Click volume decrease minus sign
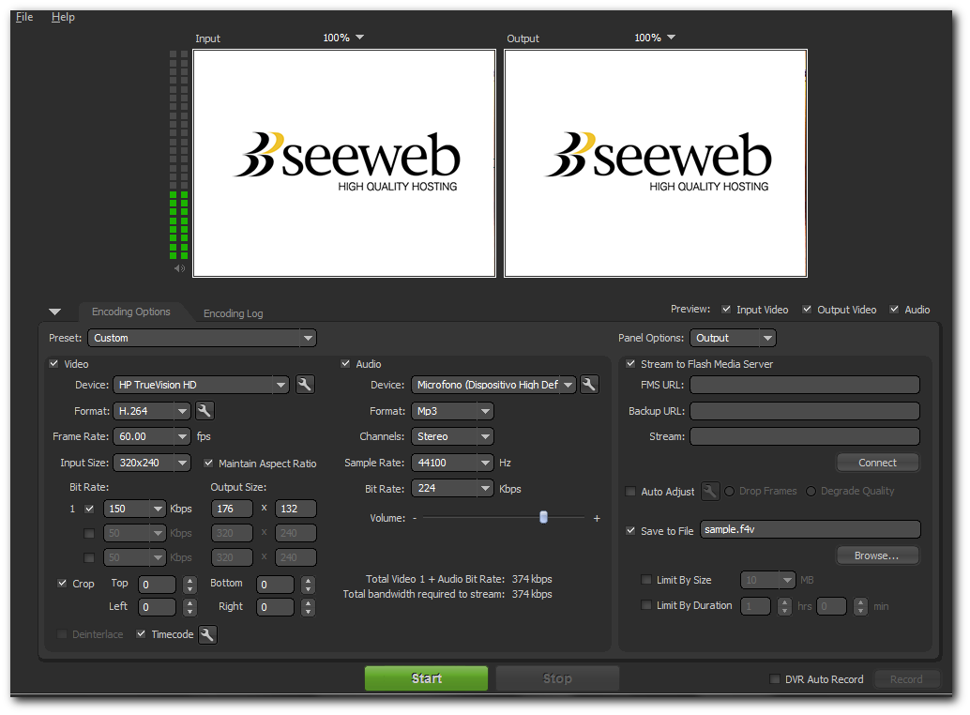This screenshot has width=970, height=715. (415, 518)
